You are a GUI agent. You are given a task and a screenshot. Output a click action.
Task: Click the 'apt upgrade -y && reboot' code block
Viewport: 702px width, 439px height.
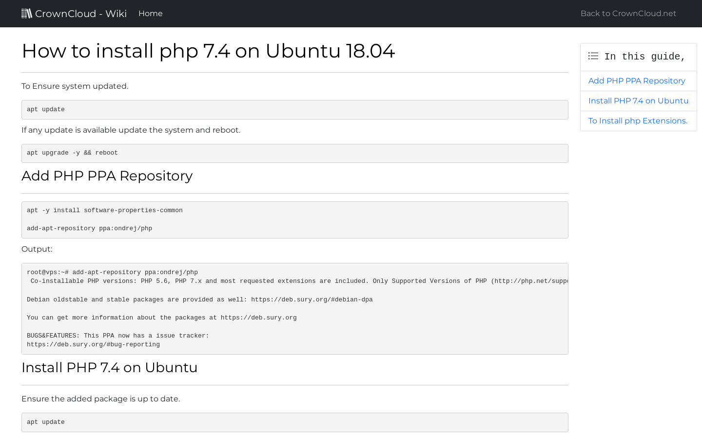click(x=72, y=153)
